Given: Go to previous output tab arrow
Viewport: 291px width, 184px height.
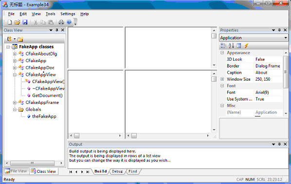Looking at the screenshot, I should click(x=76, y=172).
